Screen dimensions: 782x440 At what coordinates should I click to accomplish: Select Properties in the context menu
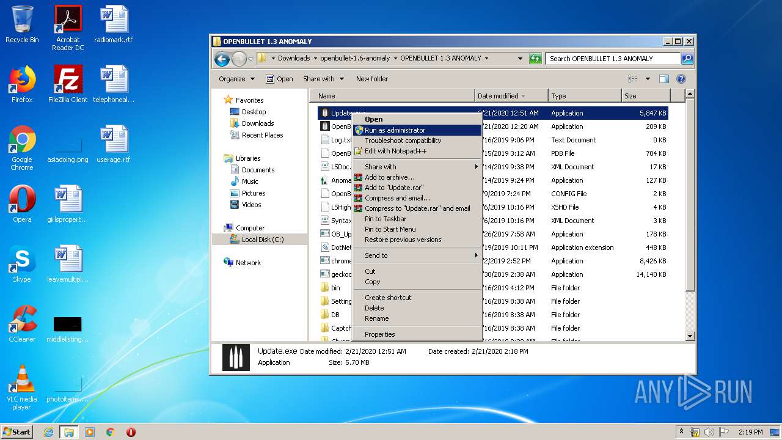418,334
